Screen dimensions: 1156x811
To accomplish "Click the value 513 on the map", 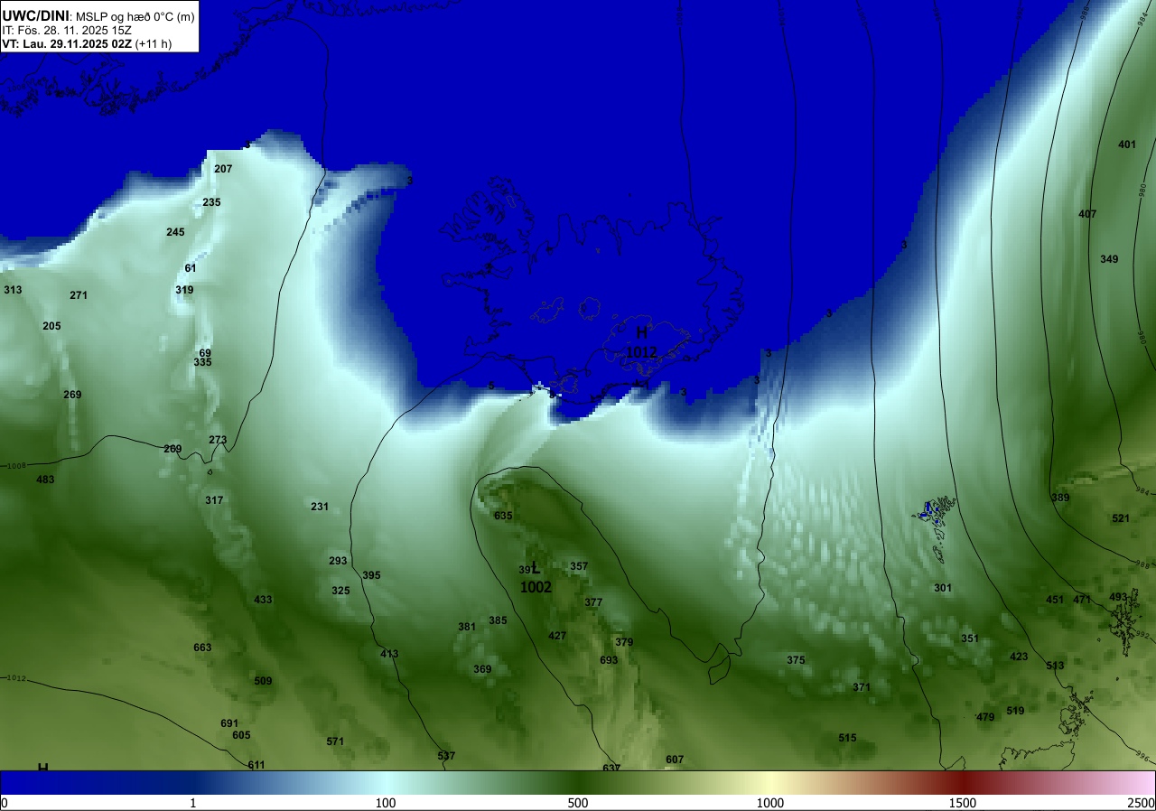I will (1055, 666).
